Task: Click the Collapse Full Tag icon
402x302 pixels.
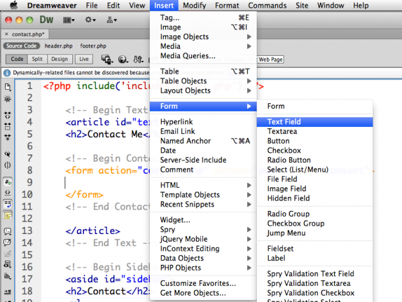Action: tap(8, 115)
